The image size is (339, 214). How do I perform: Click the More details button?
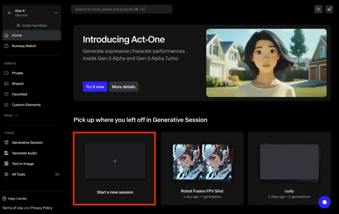[124, 87]
